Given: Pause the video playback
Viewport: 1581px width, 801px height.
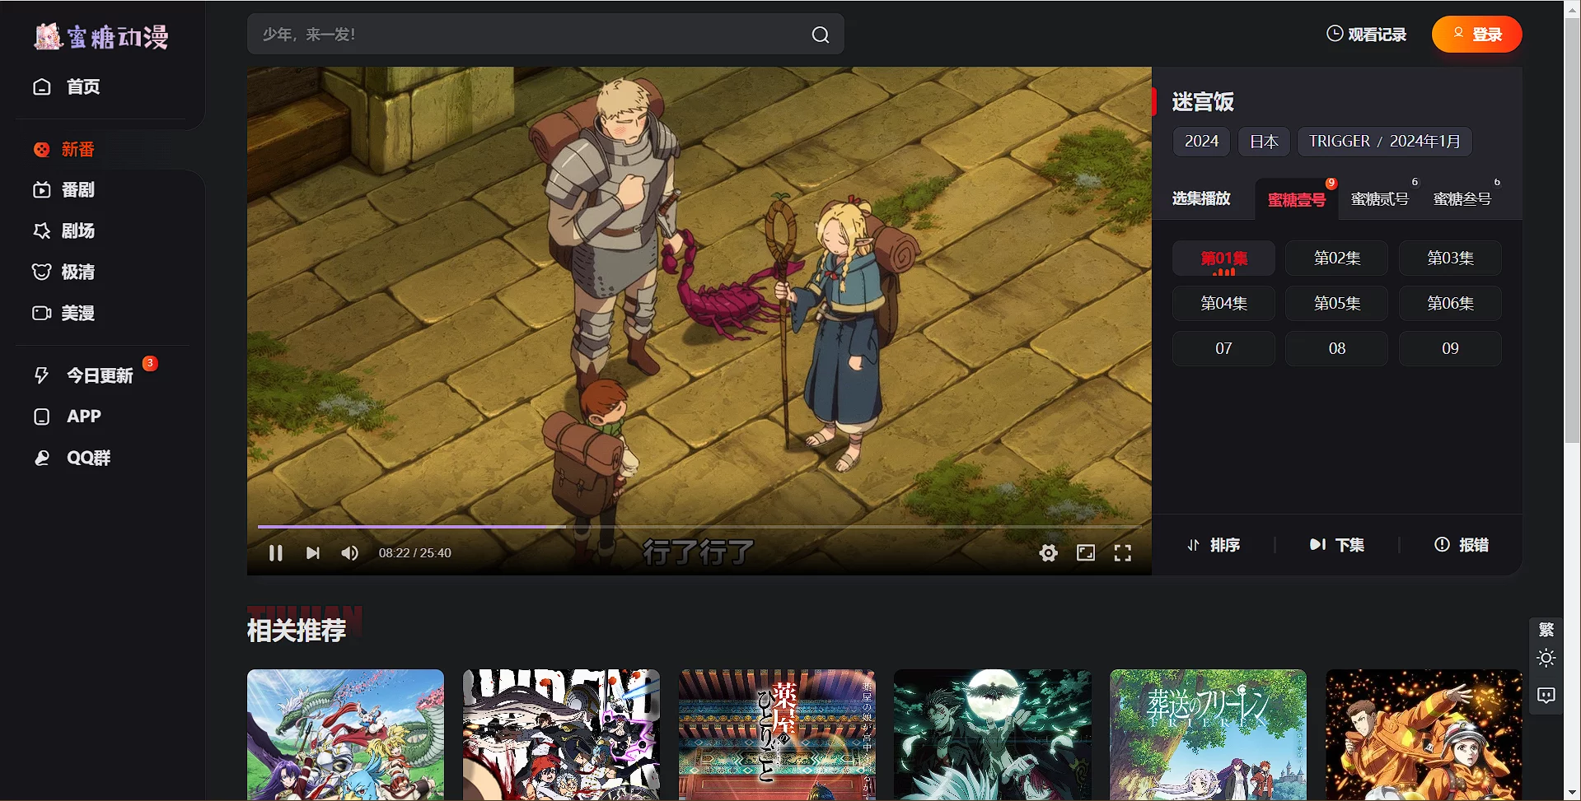Looking at the screenshot, I should point(276,553).
